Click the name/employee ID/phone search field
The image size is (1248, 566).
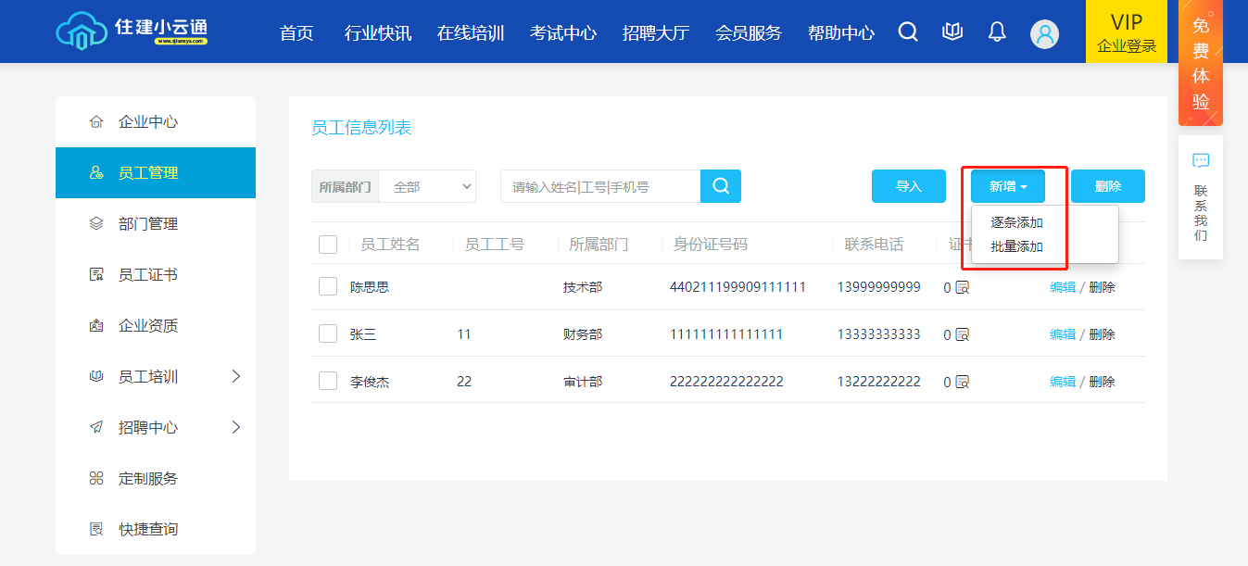599,186
